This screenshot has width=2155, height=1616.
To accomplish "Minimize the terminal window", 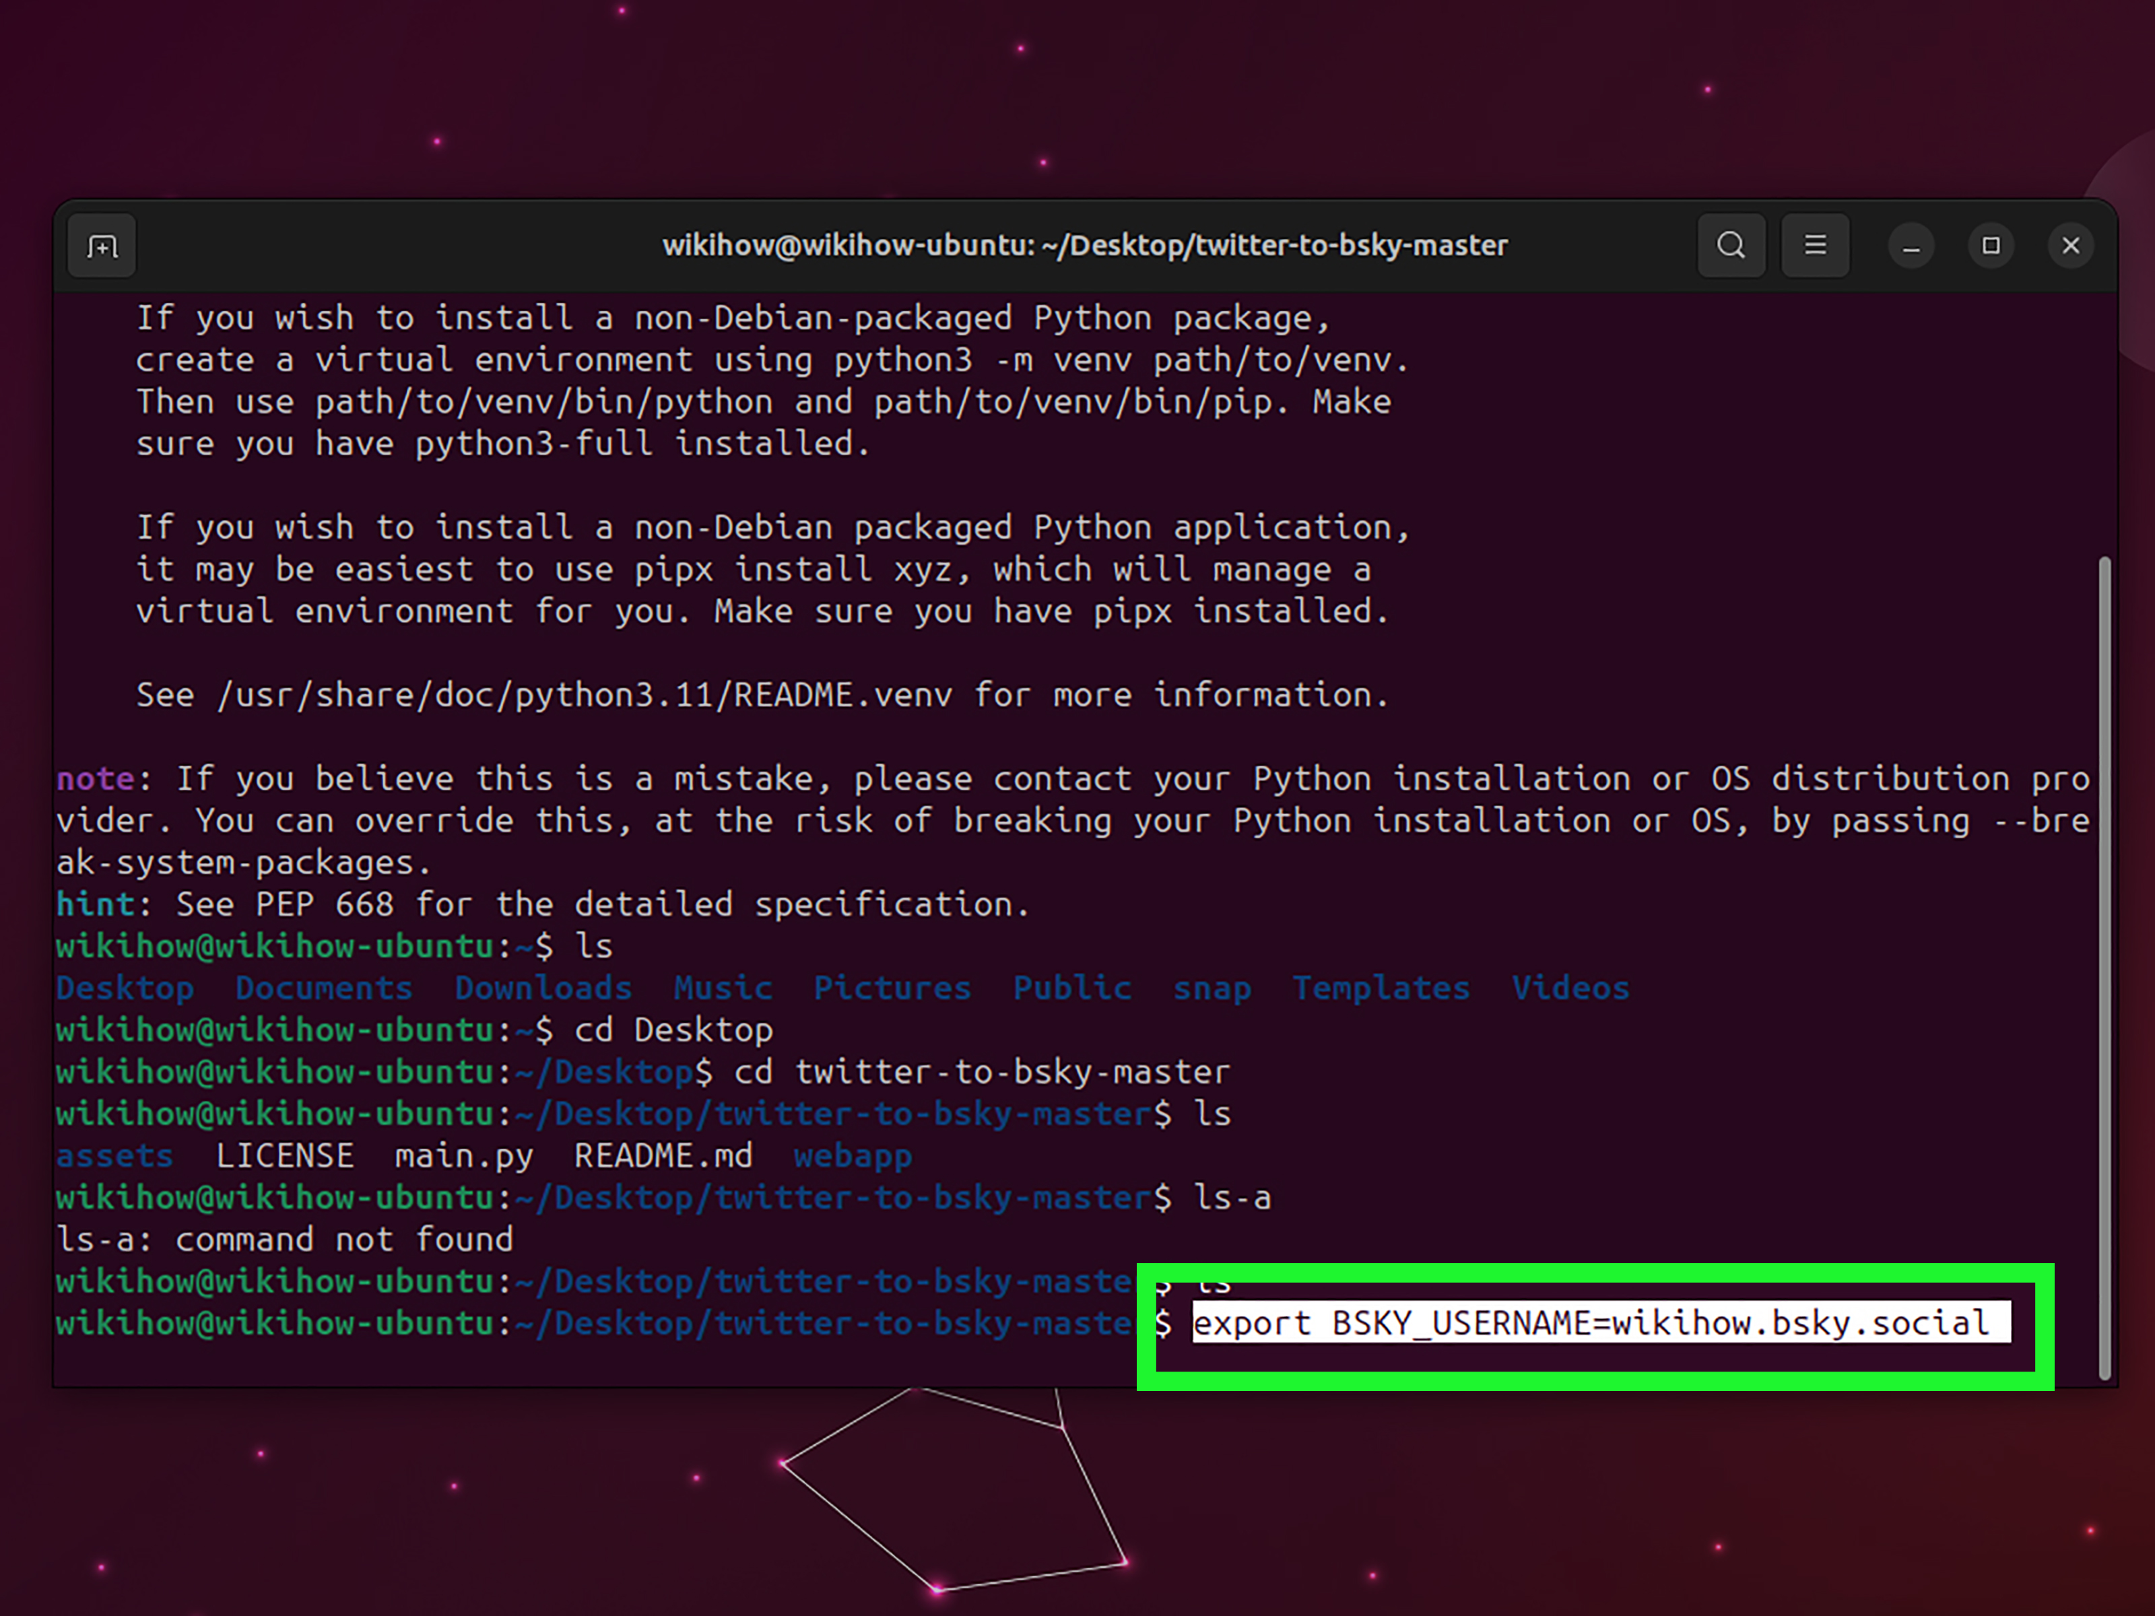I will (x=1911, y=246).
